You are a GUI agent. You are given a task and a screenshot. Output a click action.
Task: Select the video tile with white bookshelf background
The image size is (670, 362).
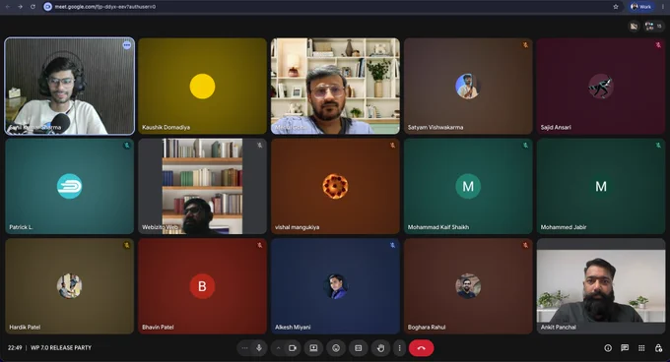pyautogui.click(x=335, y=87)
